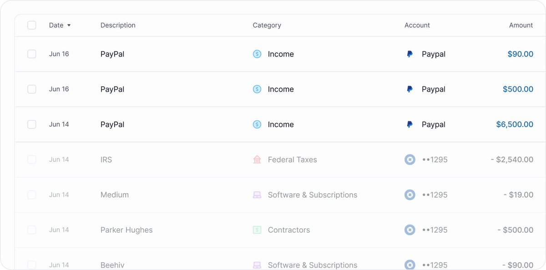The image size is (546, 270).
Task: Click the Federal Taxes bank icon
Action: click(257, 160)
